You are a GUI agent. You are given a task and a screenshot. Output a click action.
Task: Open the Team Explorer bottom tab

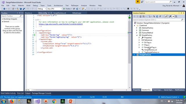[x=157, y=90]
